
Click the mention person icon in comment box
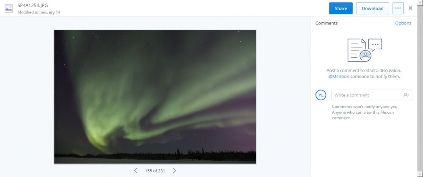(x=406, y=95)
